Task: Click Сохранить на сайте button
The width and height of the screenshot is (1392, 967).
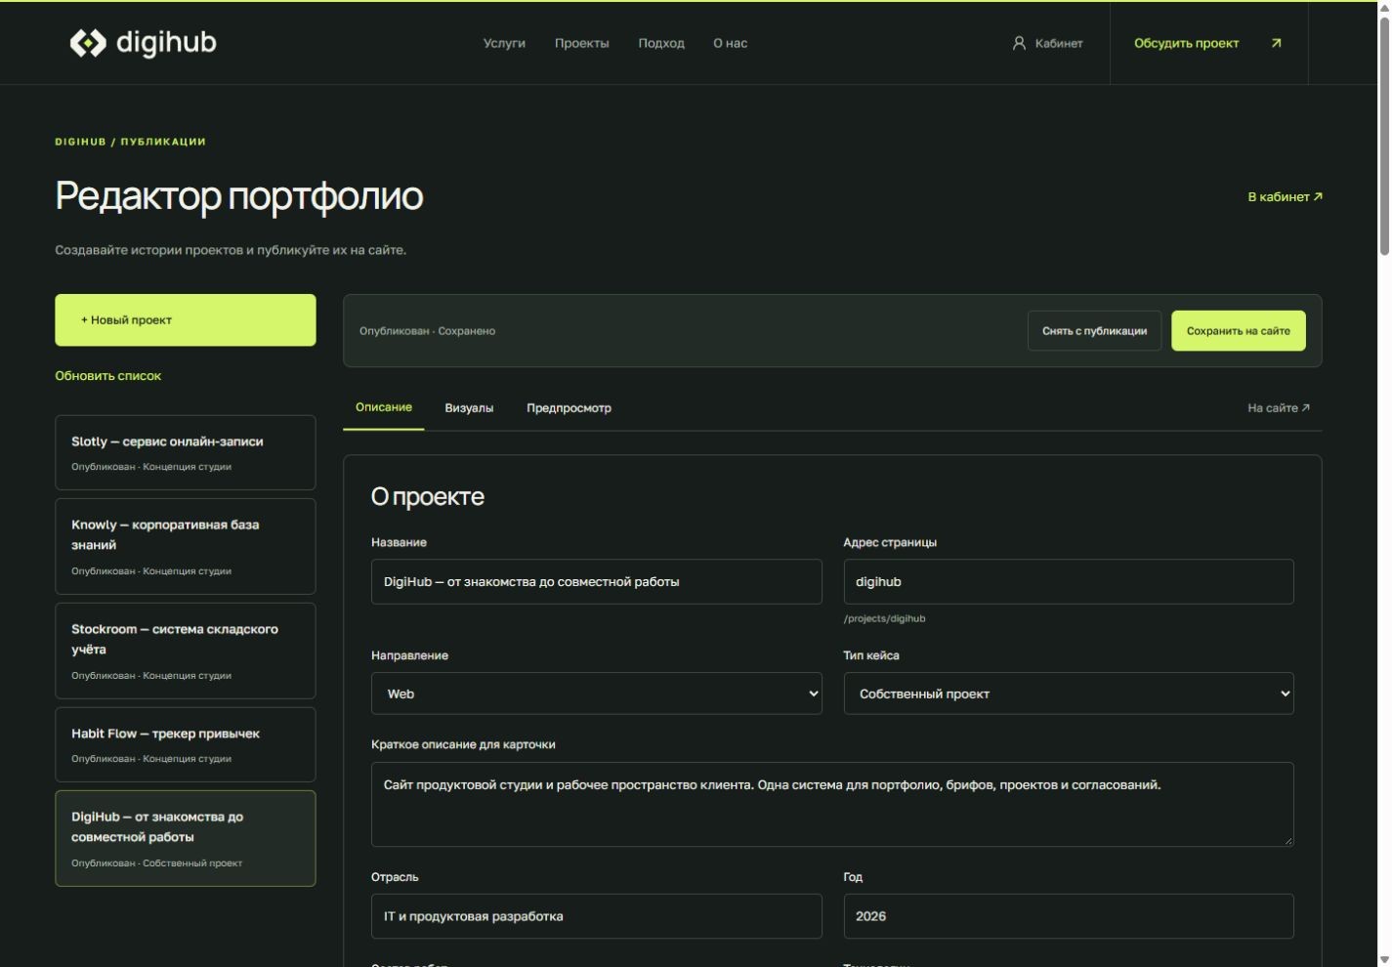Action: pos(1239,331)
